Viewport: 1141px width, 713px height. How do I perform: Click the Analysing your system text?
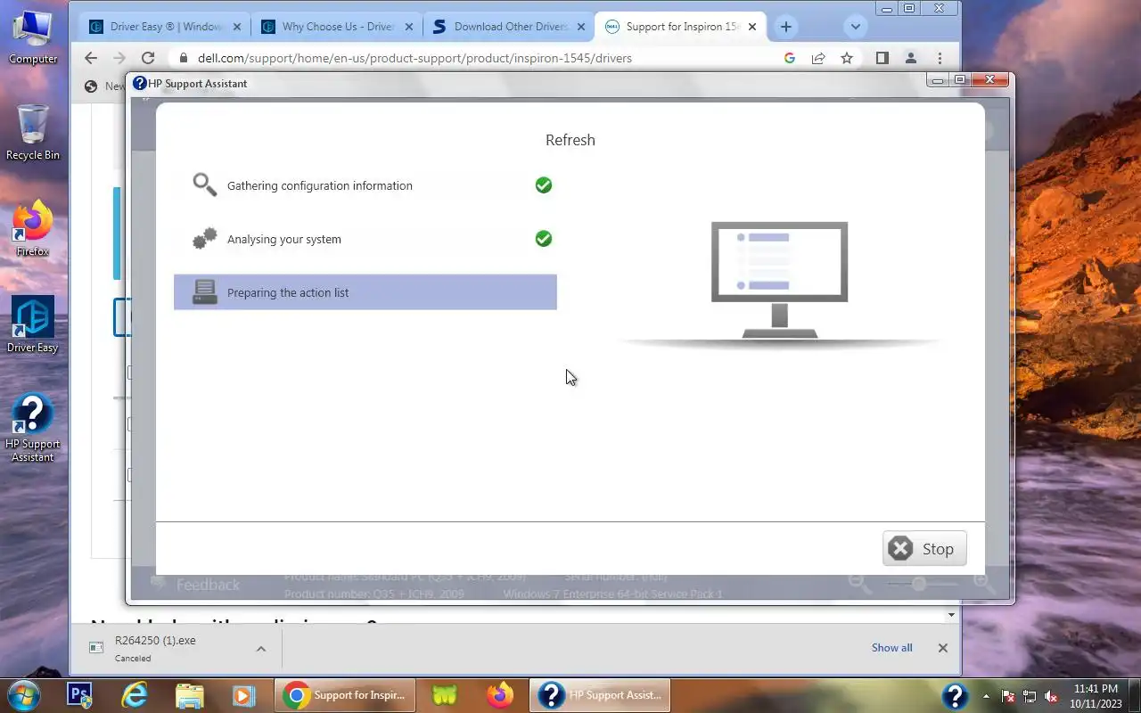tap(284, 239)
